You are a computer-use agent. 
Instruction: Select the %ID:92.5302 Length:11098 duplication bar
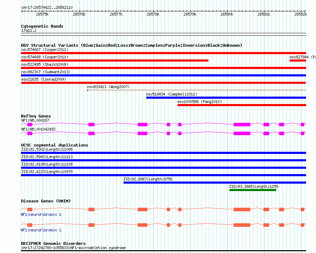click(163, 153)
